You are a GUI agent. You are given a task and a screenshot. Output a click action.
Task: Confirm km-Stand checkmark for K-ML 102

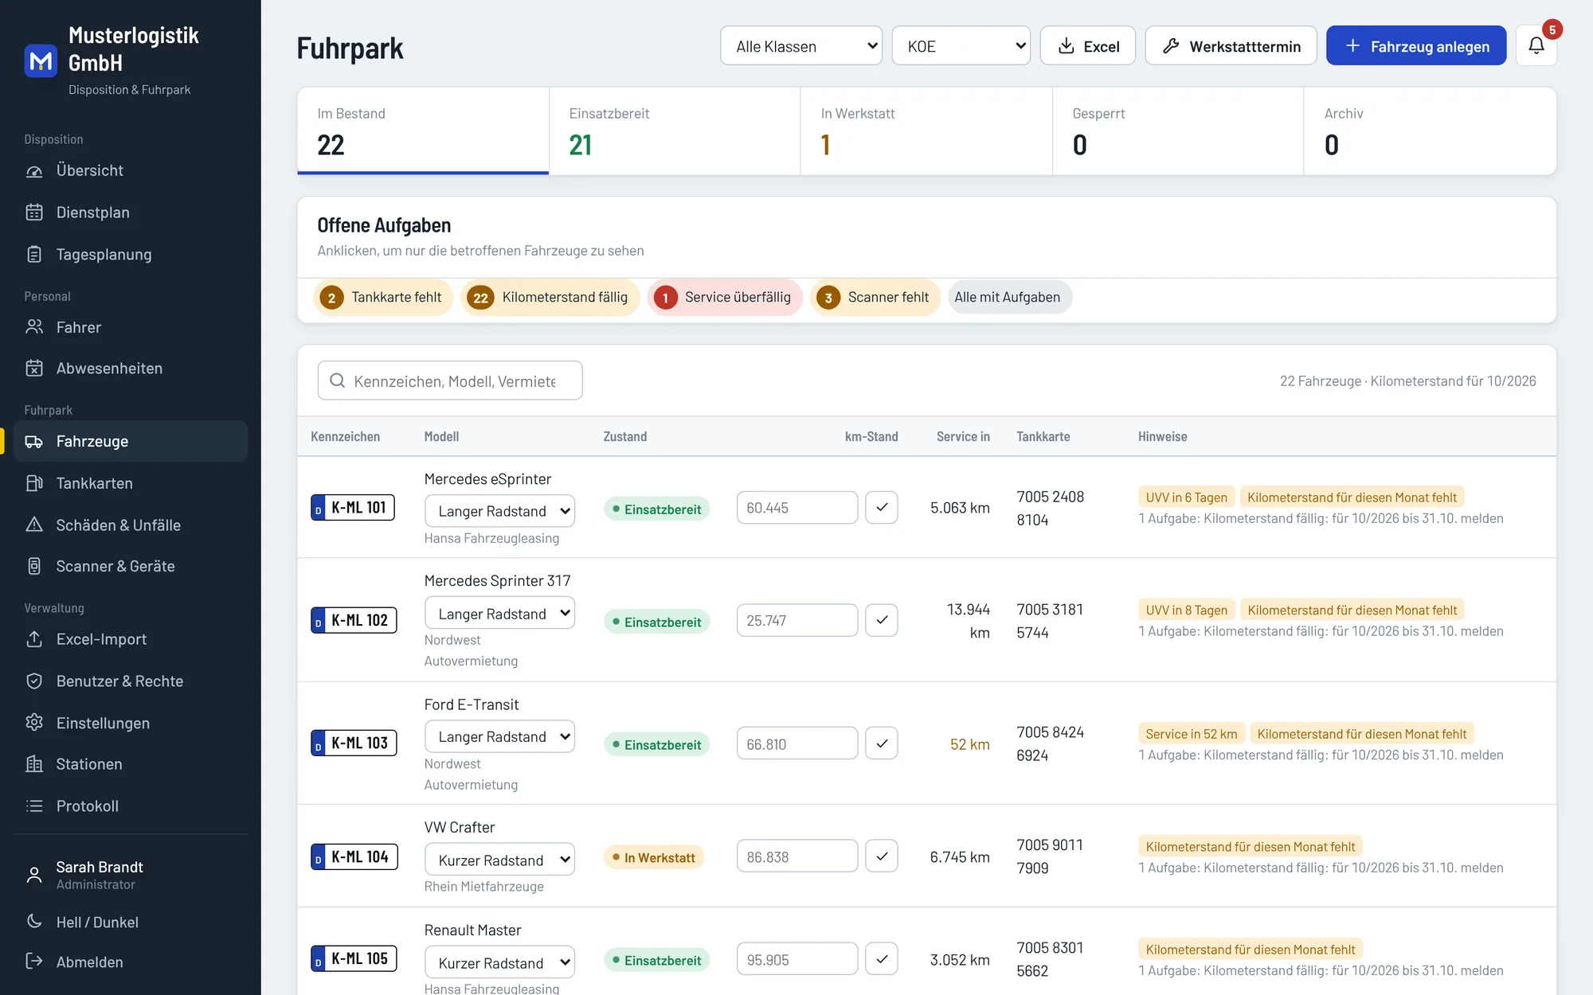point(882,620)
